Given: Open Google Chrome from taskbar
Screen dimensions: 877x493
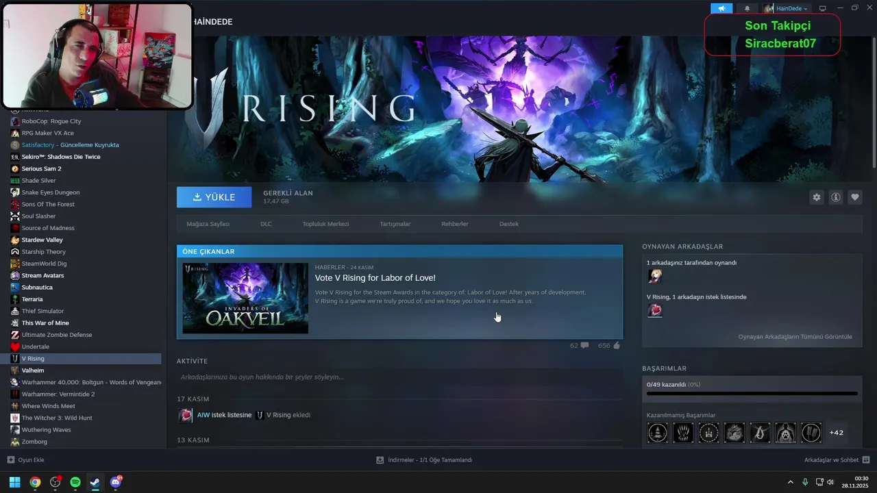Looking at the screenshot, I should (x=35, y=482).
